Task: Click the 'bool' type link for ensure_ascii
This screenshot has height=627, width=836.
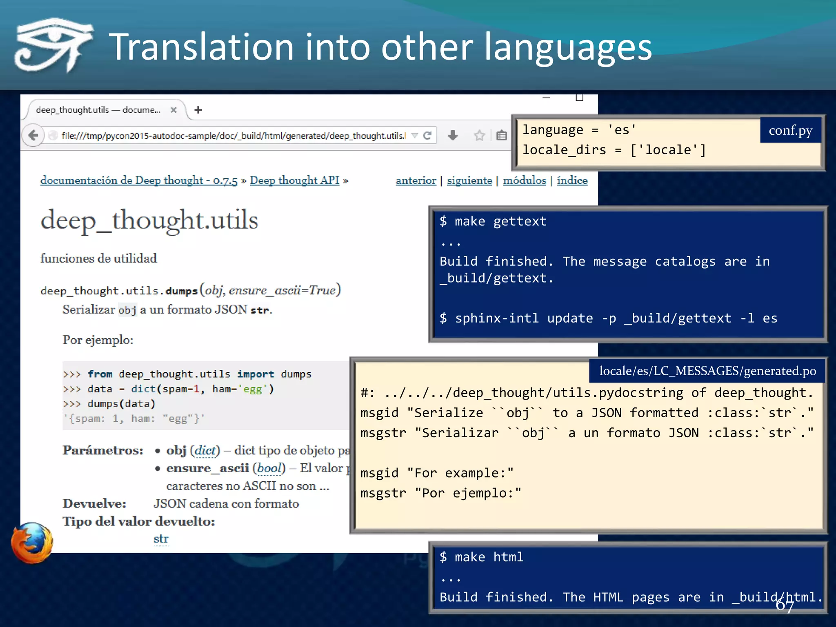Action: click(x=269, y=468)
